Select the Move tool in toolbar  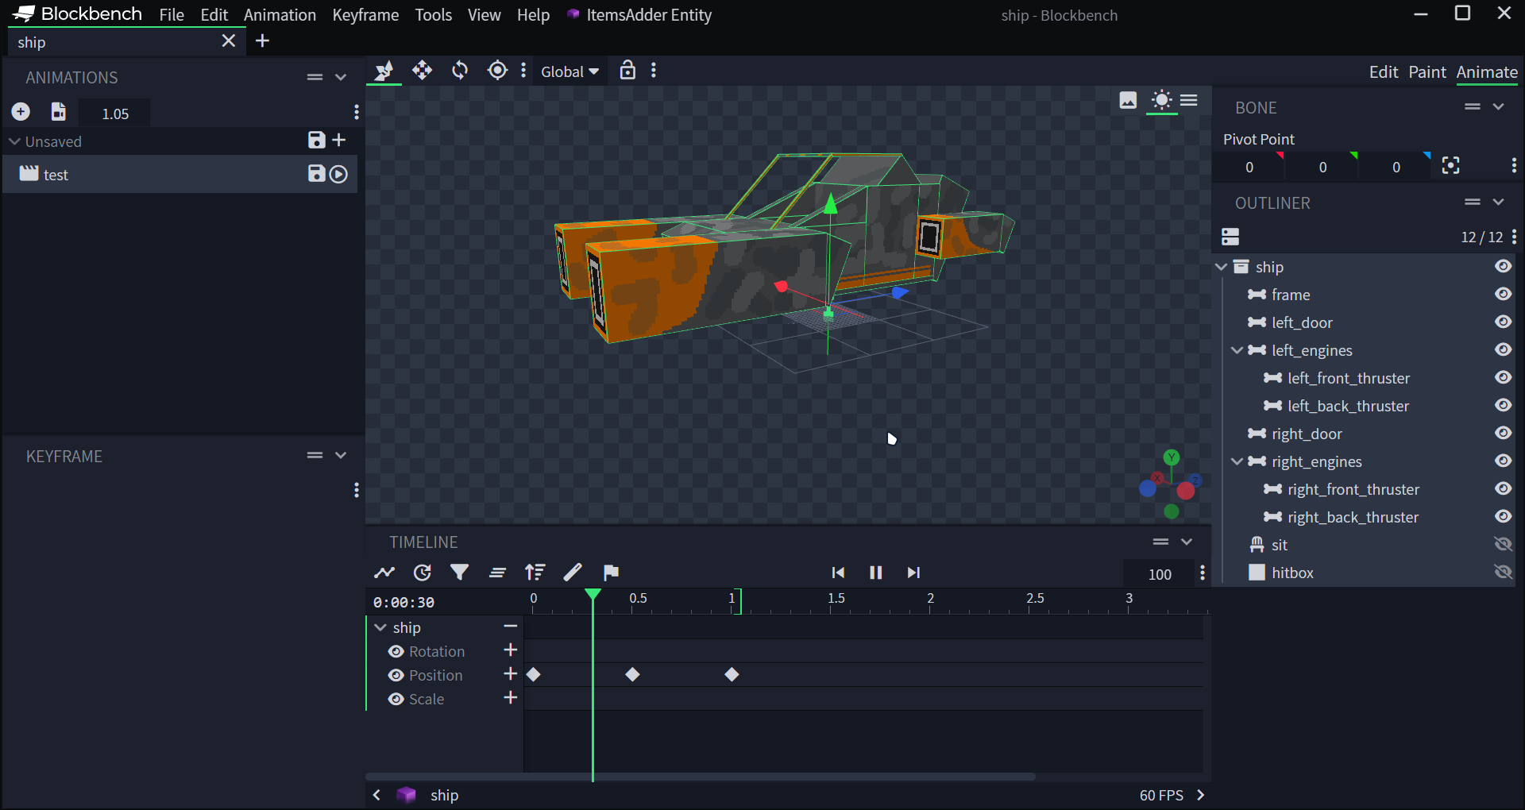tap(422, 71)
